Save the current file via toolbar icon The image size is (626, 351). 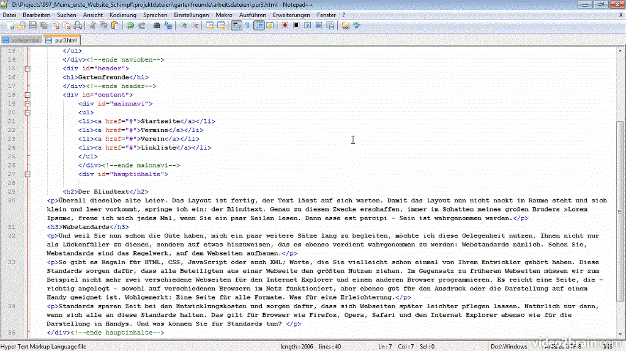tap(33, 26)
